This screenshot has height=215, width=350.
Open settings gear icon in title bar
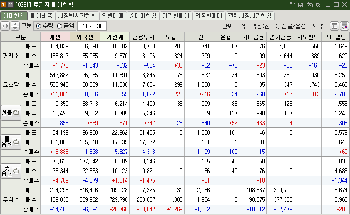tap(318, 5)
